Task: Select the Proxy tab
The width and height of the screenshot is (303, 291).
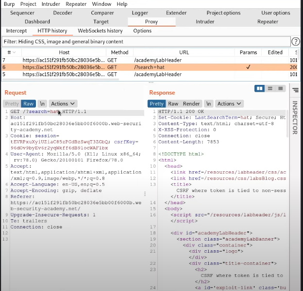Action: (151, 22)
